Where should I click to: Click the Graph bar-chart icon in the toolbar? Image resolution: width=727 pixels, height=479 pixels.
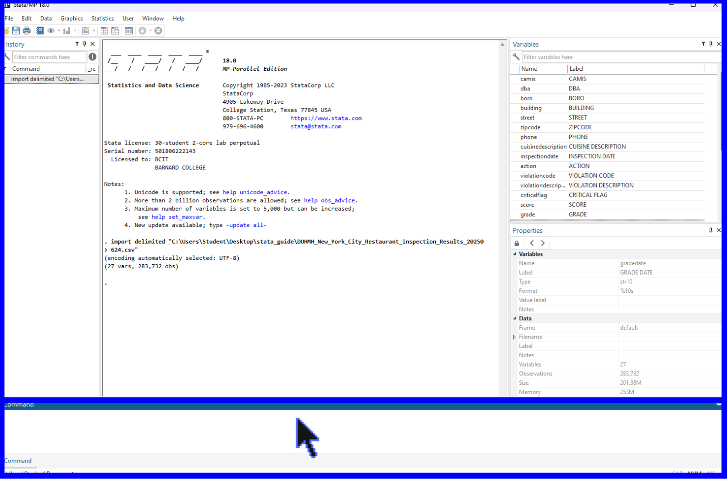click(67, 30)
